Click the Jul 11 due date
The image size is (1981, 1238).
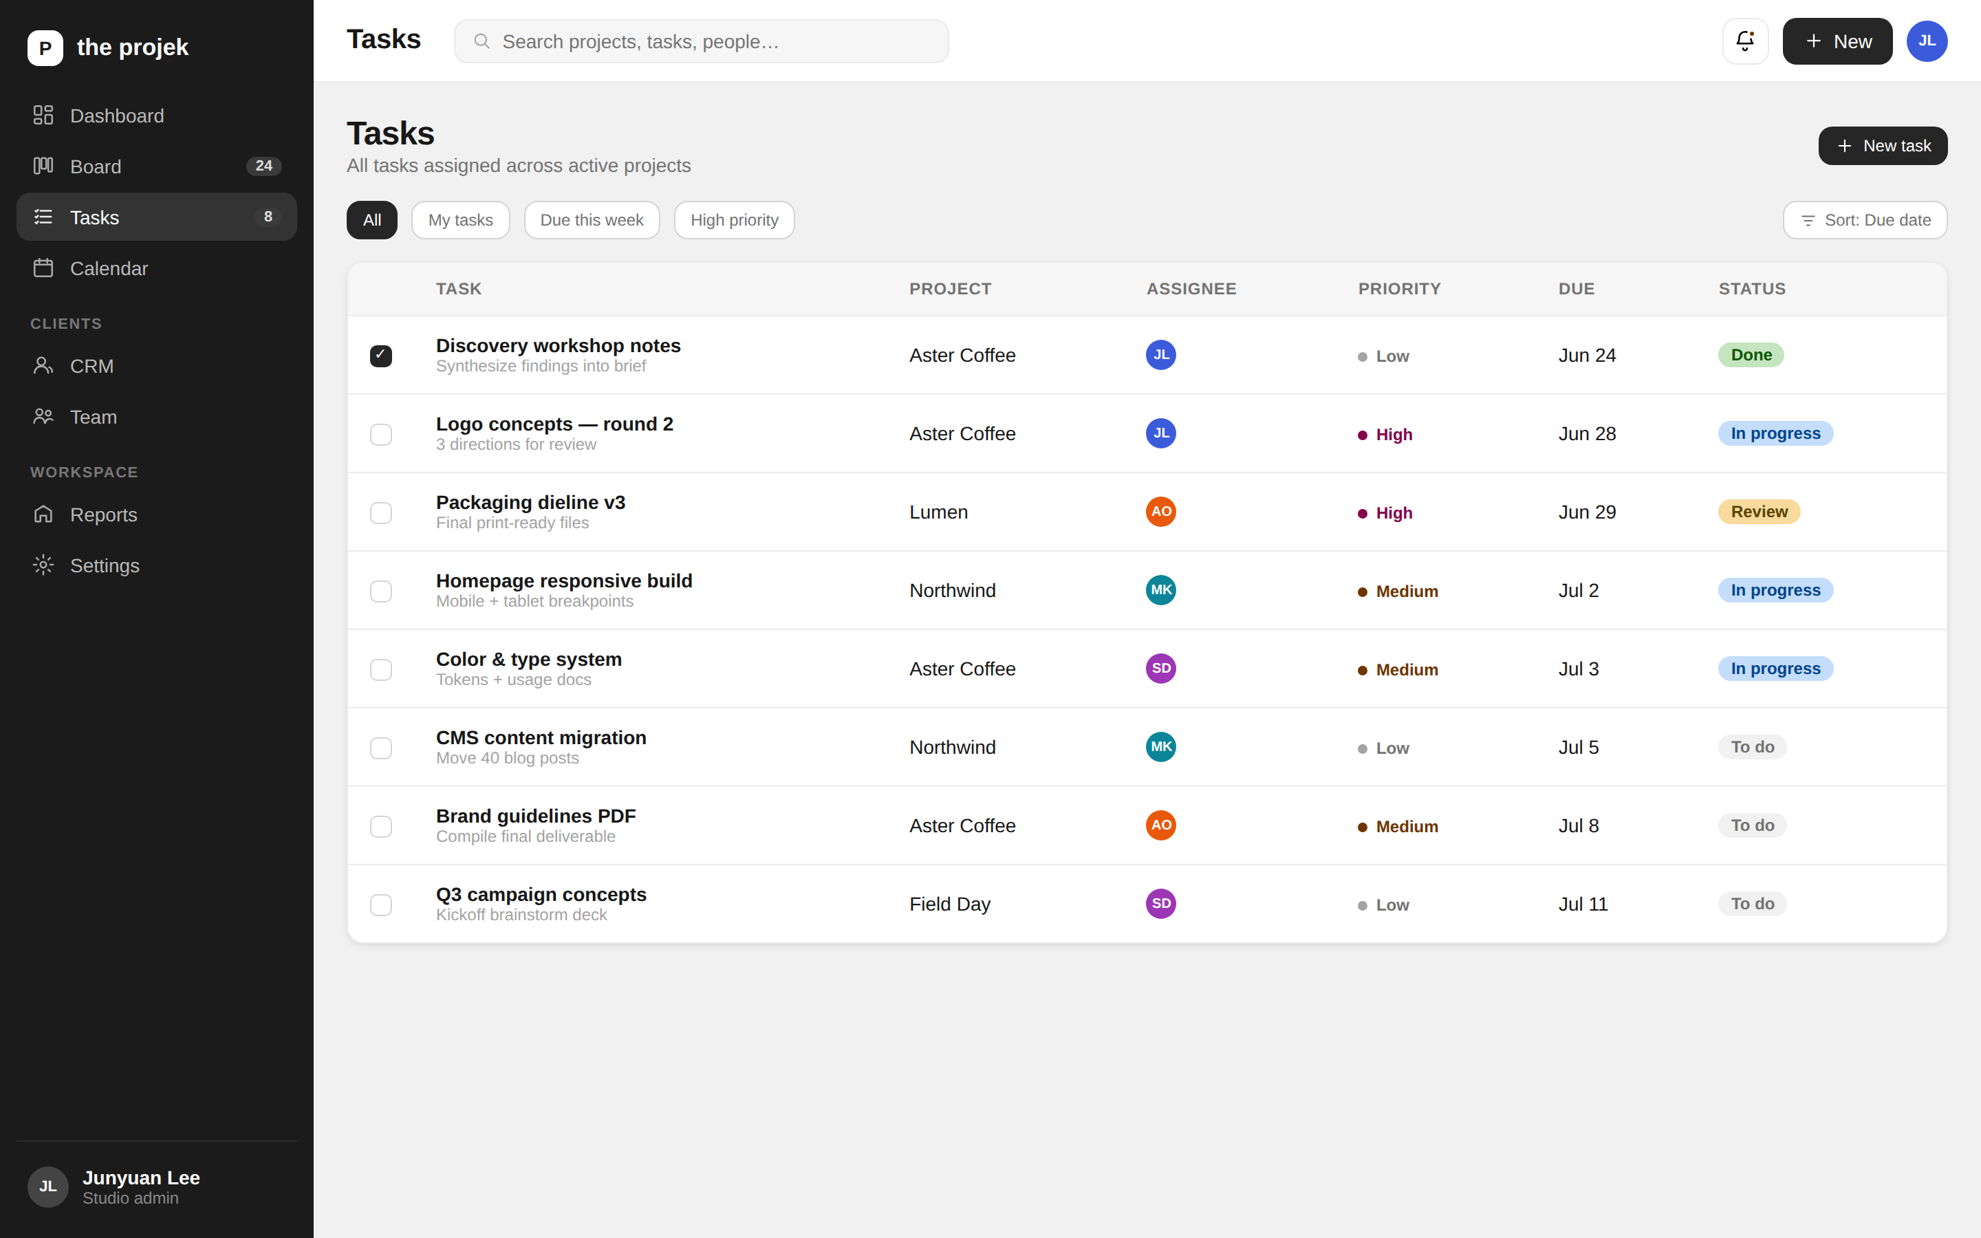1583,904
